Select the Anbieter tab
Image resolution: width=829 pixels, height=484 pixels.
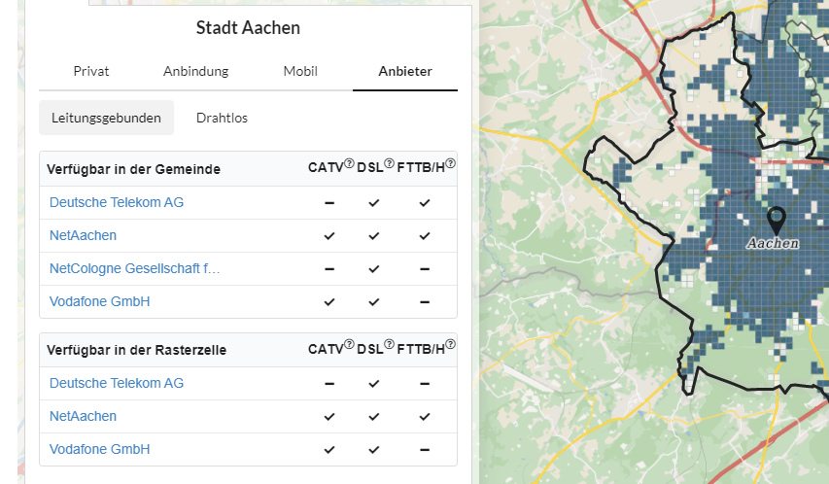pos(405,71)
